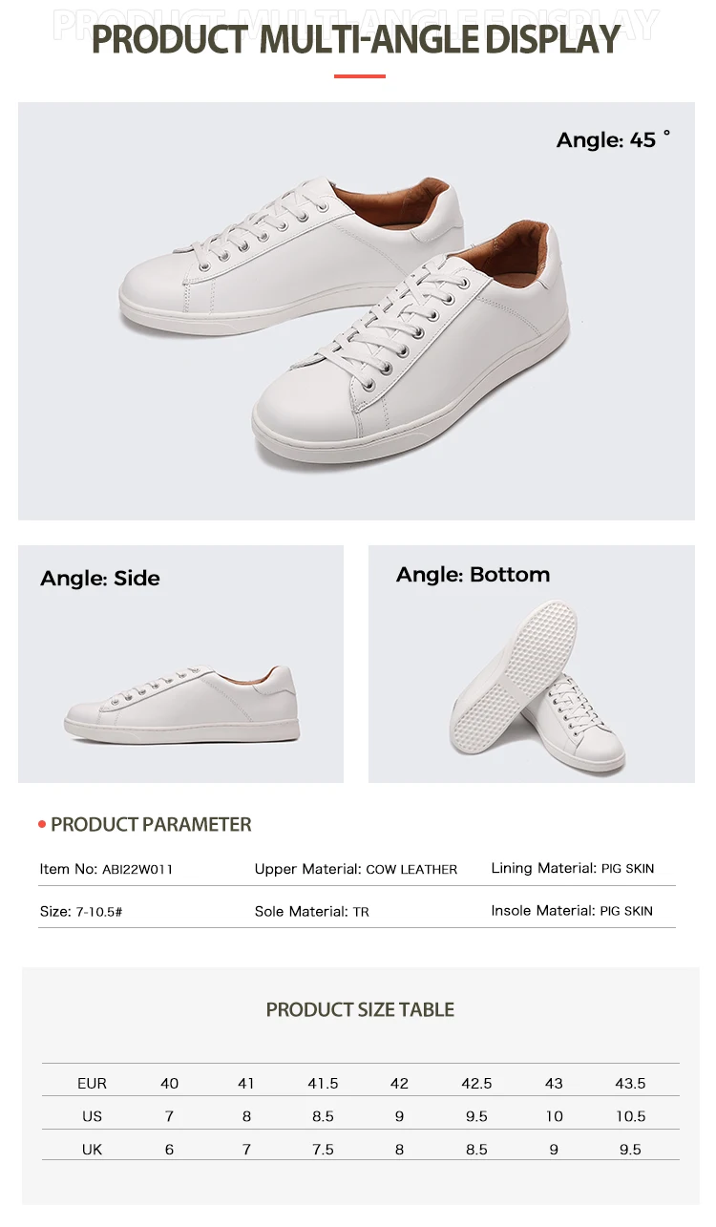The height and width of the screenshot is (1227, 716).
Task: Click the Product Size Table heading
Action: (x=360, y=1009)
